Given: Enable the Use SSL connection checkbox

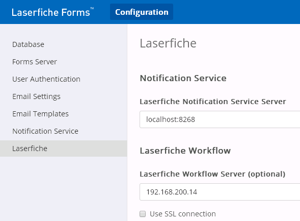Looking at the screenshot, I should [x=143, y=214].
